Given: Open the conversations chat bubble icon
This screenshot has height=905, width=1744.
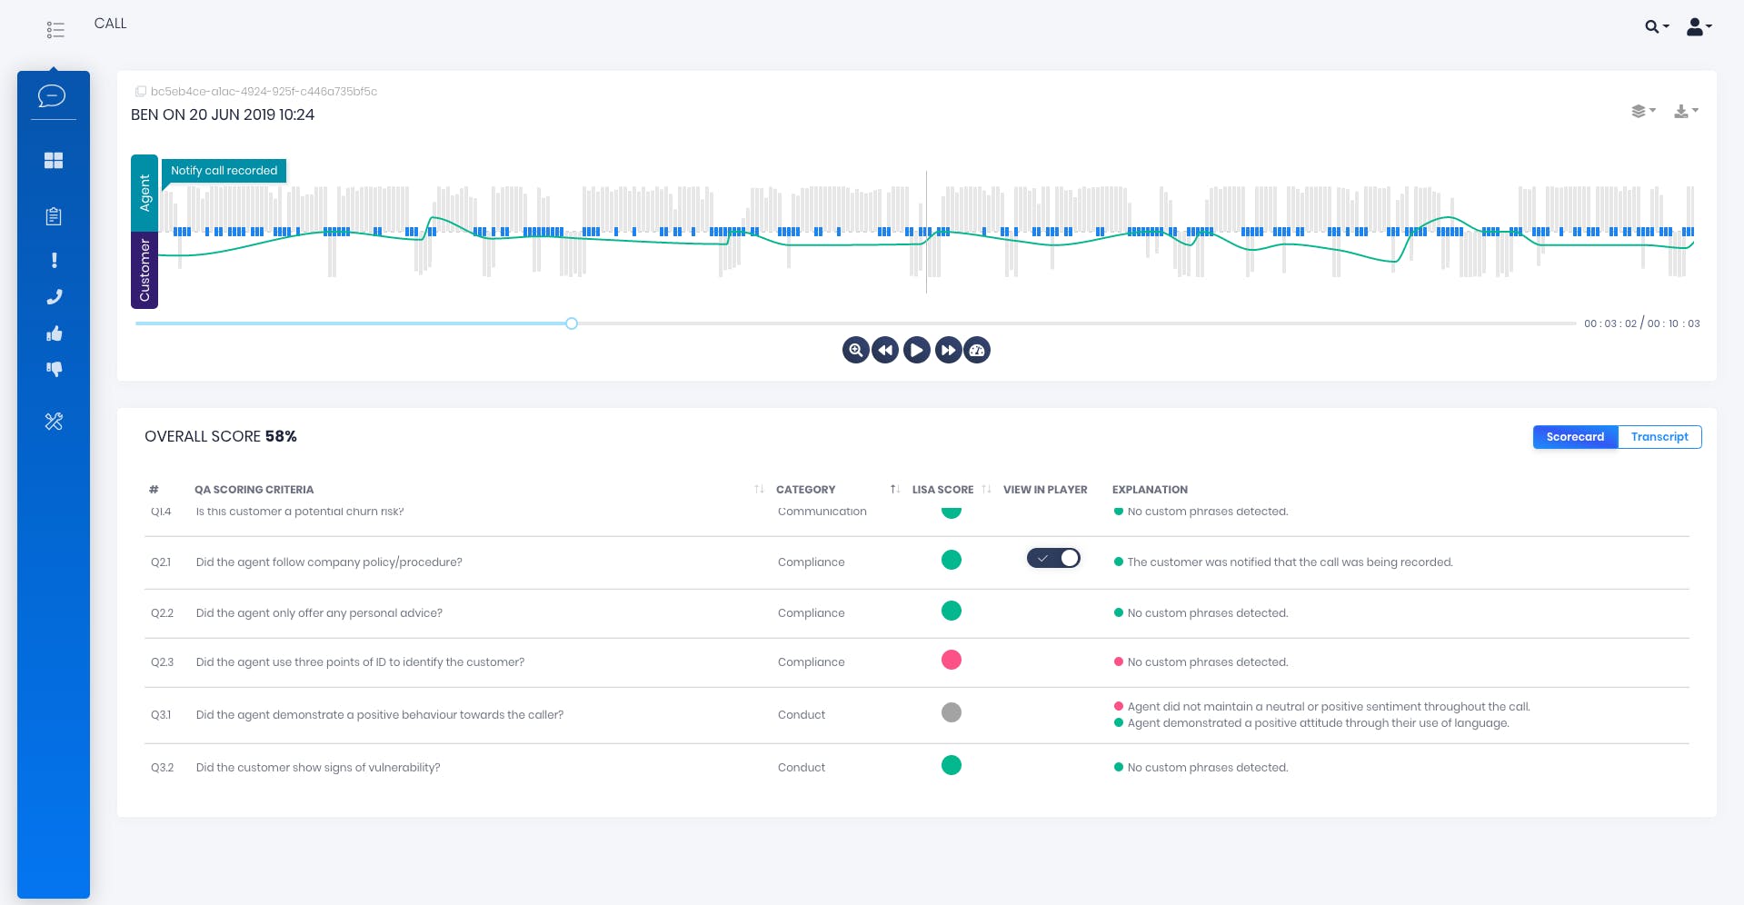Looking at the screenshot, I should pyautogui.click(x=52, y=95).
